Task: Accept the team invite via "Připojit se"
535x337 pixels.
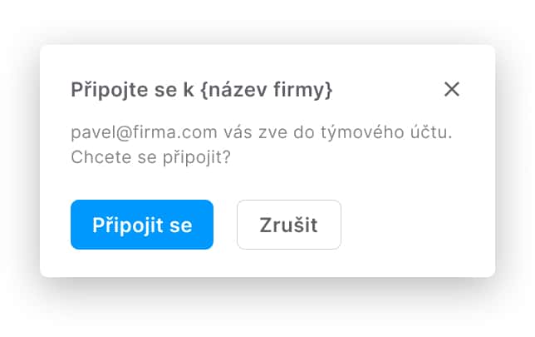Action: coord(142,225)
